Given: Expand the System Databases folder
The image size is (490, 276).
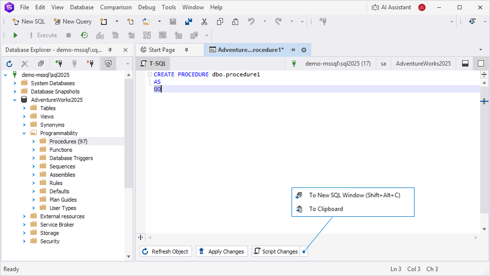Looking at the screenshot, I should (15, 83).
